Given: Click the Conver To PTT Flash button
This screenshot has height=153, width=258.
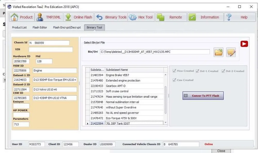Looking at the screenshot, I should pyautogui.click(x=203, y=95).
